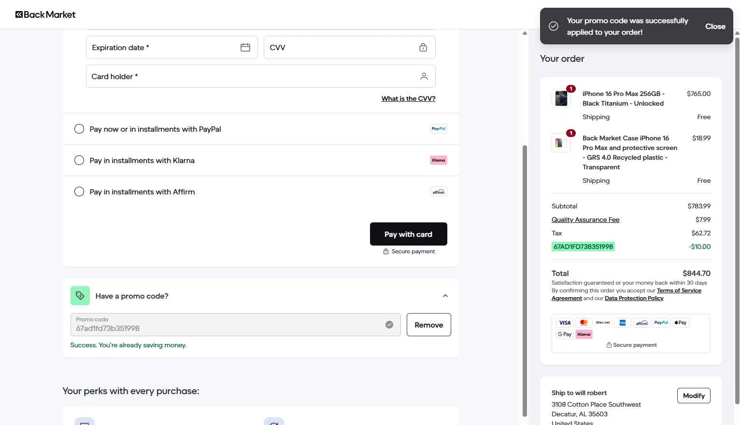The width and height of the screenshot is (741, 425).
Task: Open the iPhone 16 Pro Max product thumbnail
Action: [x=561, y=98]
